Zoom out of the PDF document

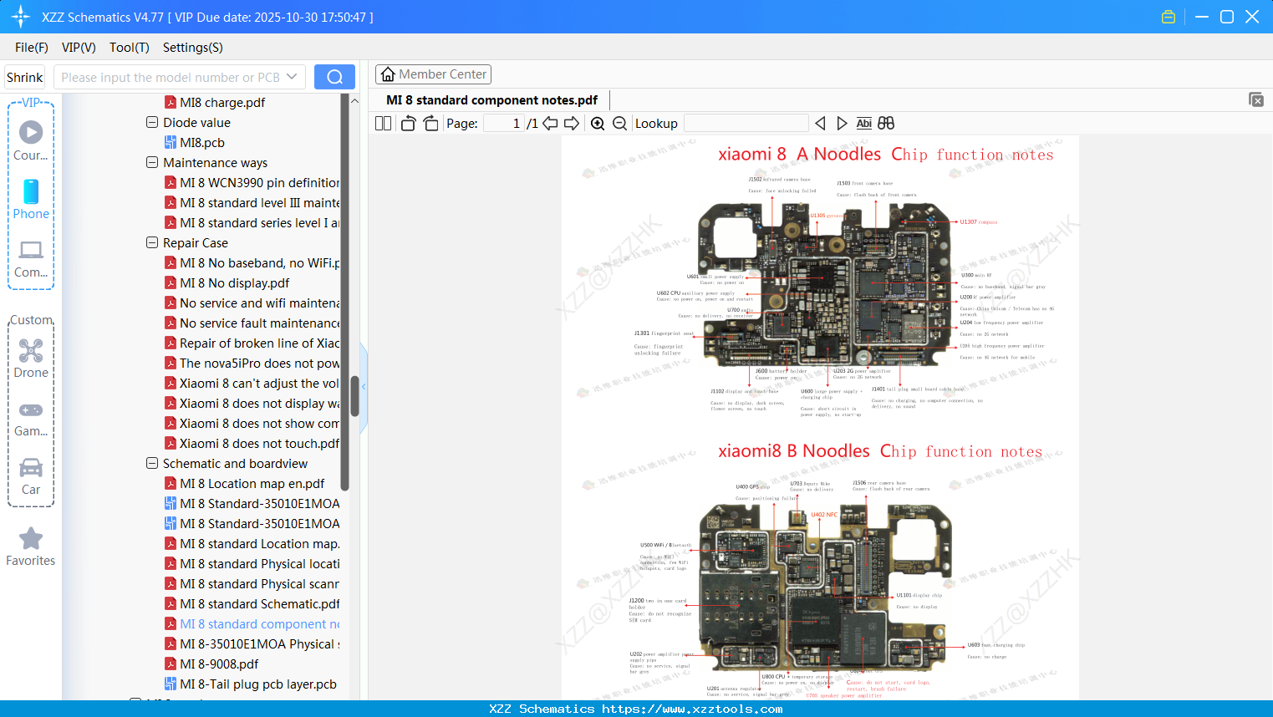(x=619, y=123)
